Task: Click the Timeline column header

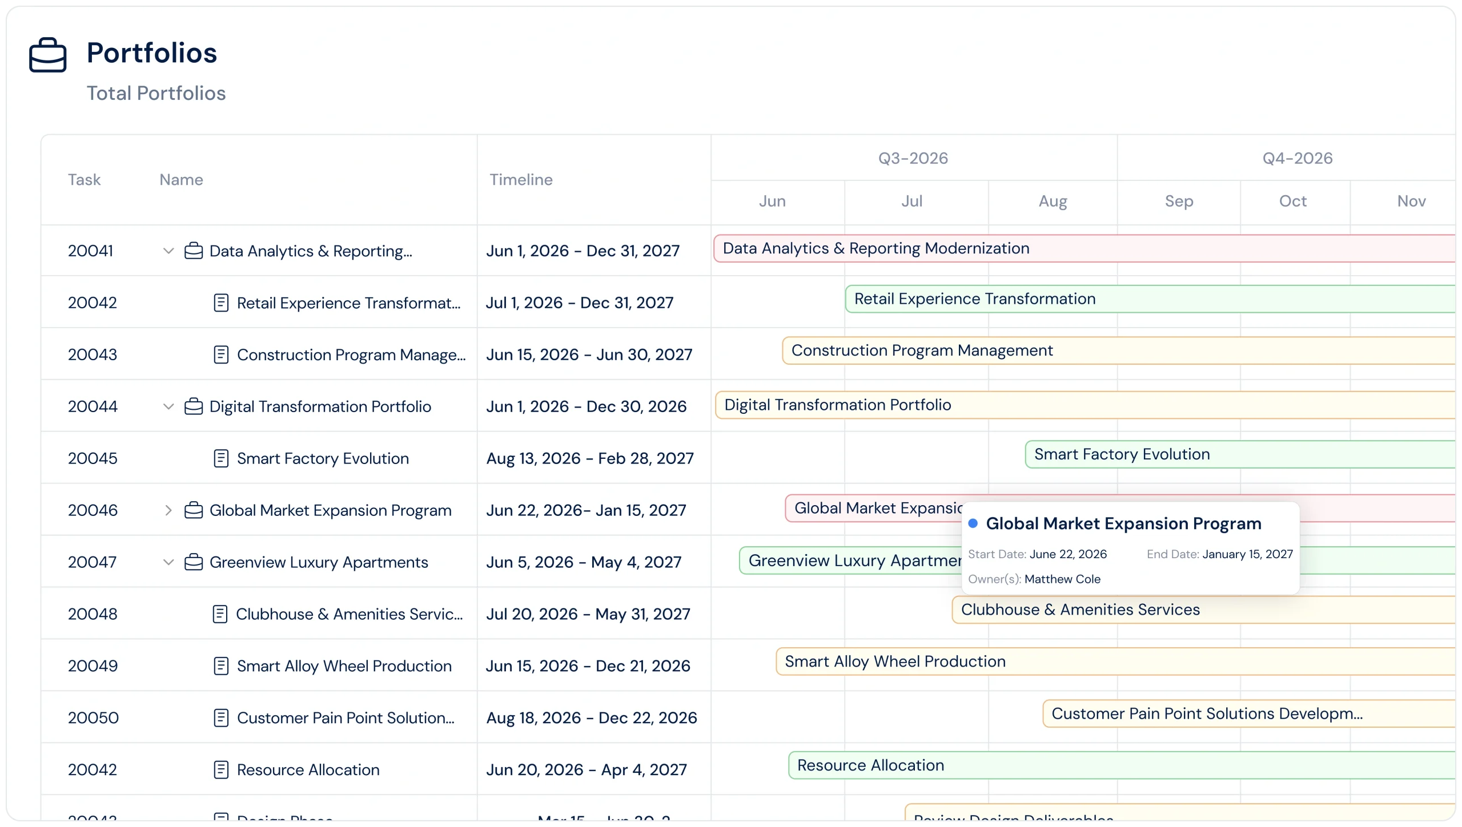Action: click(521, 180)
